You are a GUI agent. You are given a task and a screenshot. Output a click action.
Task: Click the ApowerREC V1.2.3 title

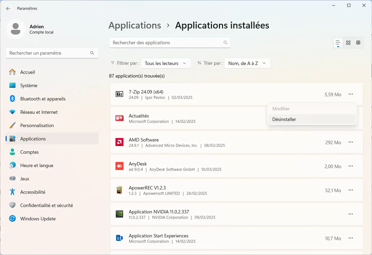tap(147, 188)
